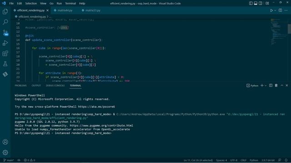This screenshot has width=291, height=163.
Task: Toggle secondary side bar layout icon
Action: click(261, 3)
